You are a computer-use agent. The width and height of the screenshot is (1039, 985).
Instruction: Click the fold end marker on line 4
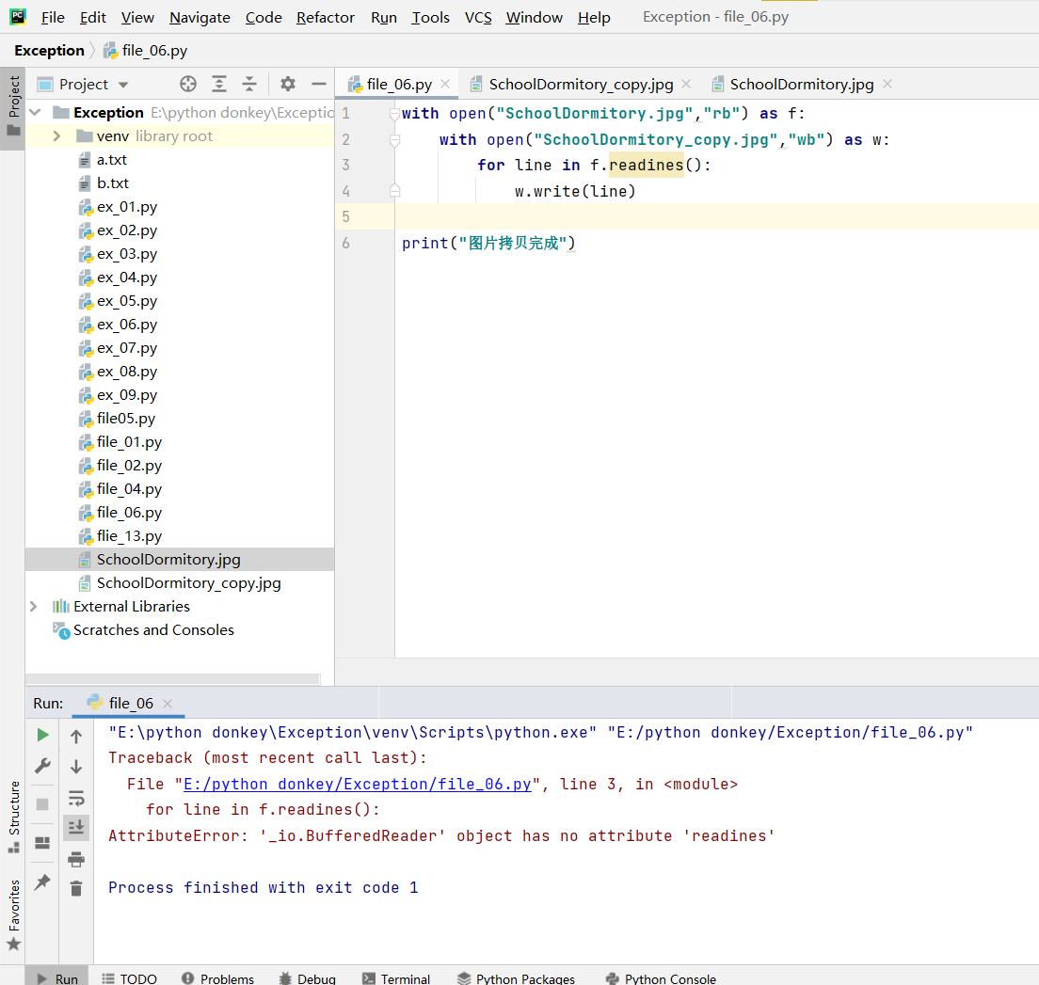click(395, 191)
